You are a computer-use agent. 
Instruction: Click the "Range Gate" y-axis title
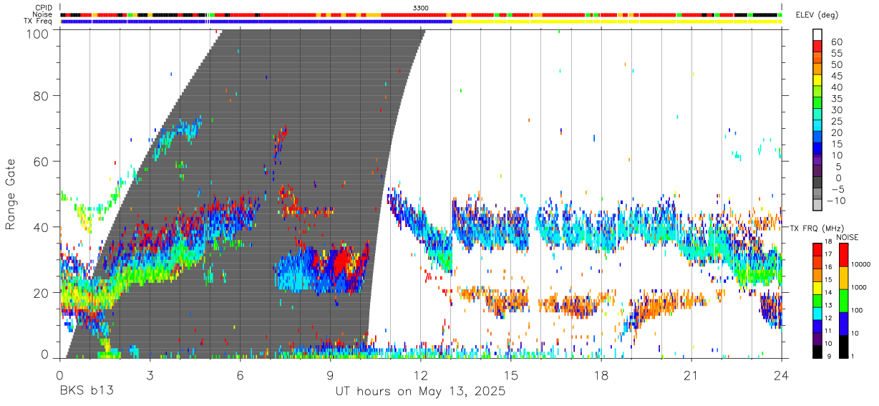pos(11,195)
